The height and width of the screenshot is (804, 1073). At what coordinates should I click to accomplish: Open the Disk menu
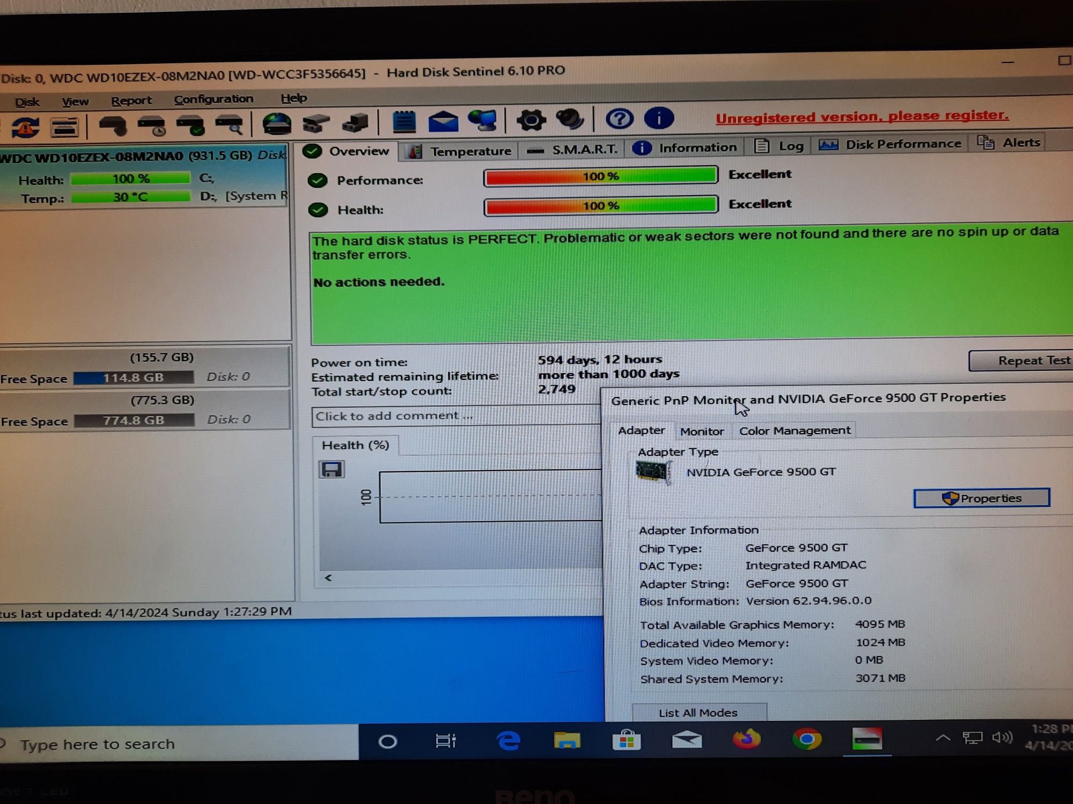(27, 102)
